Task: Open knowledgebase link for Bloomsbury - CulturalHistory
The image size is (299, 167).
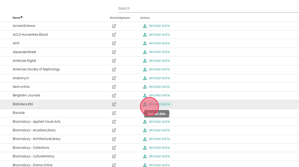Action: pos(114,156)
